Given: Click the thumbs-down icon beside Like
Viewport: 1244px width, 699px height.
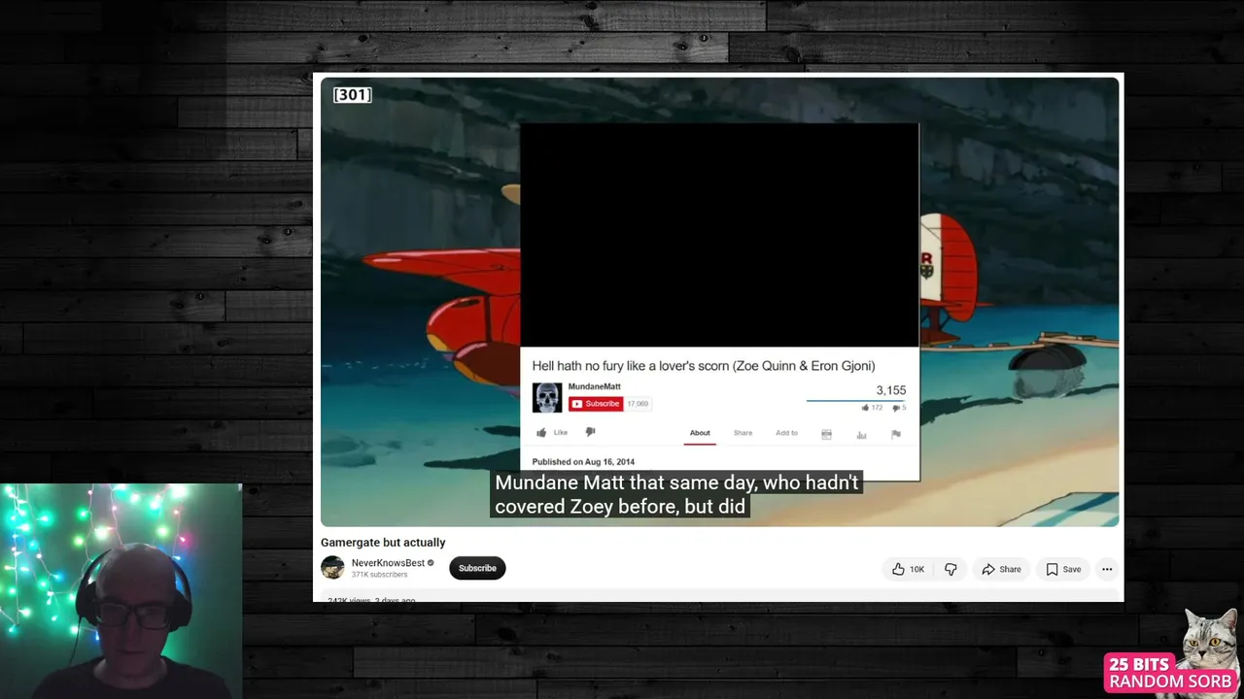Looking at the screenshot, I should (x=590, y=433).
